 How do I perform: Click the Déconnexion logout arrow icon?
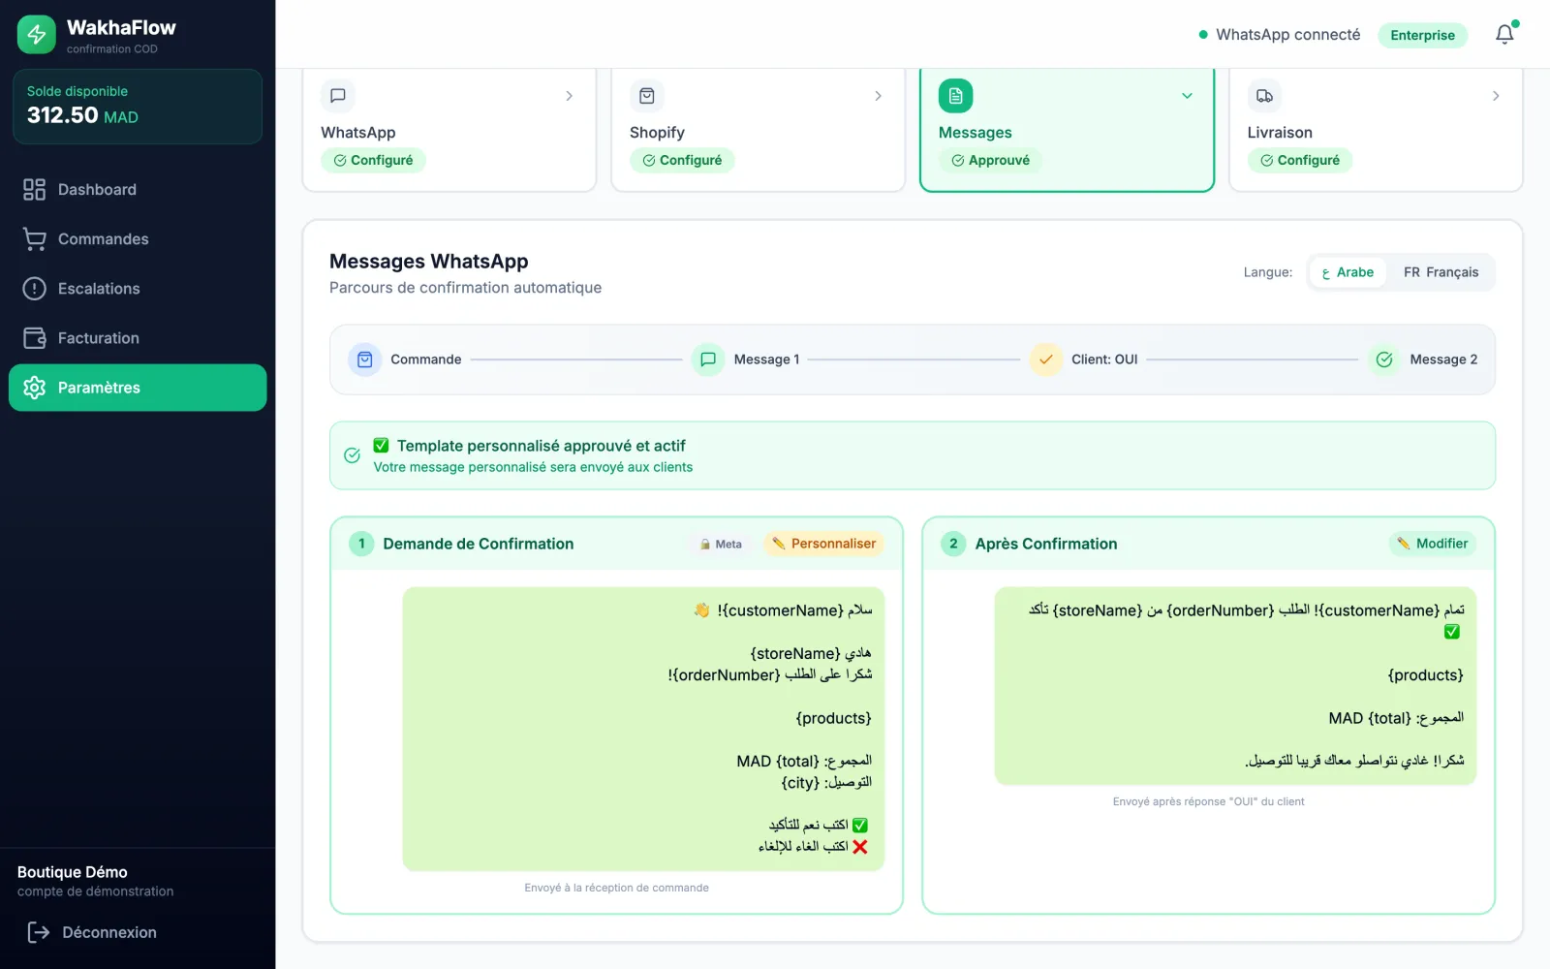pos(39,932)
